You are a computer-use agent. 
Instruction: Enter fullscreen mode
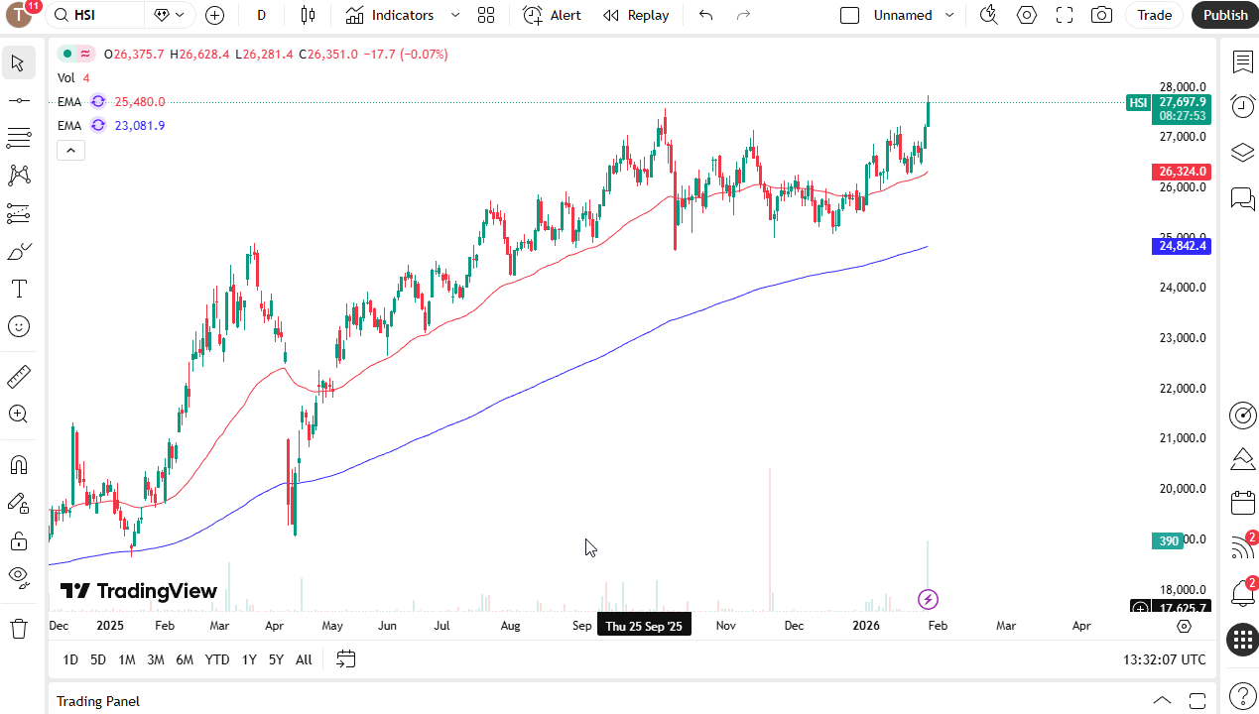[x=1065, y=15]
